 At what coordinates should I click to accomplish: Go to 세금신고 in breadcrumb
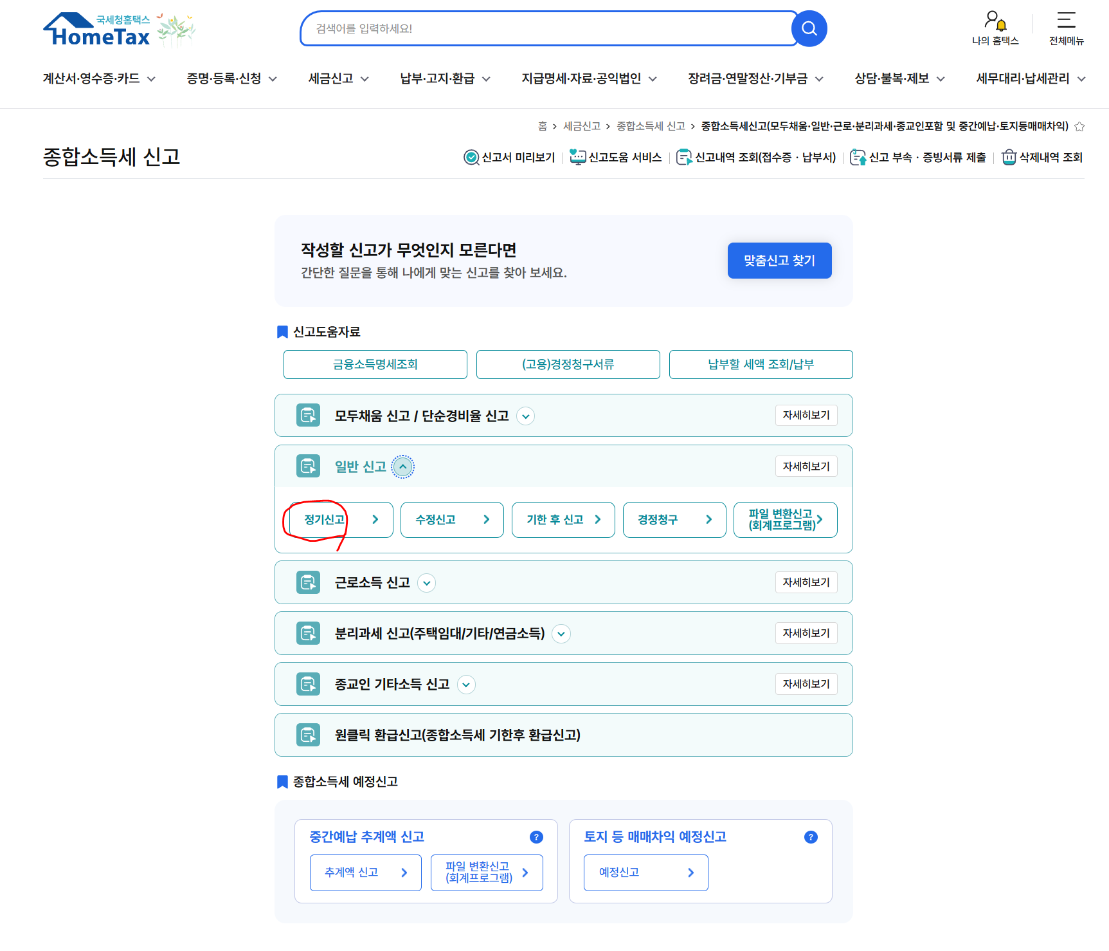click(x=582, y=127)
